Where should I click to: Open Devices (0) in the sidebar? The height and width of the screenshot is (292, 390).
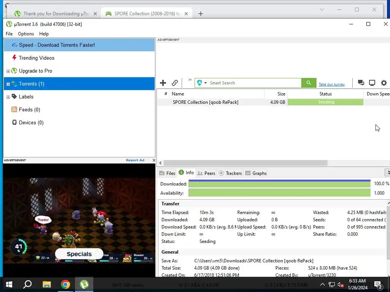click(79, 122)
